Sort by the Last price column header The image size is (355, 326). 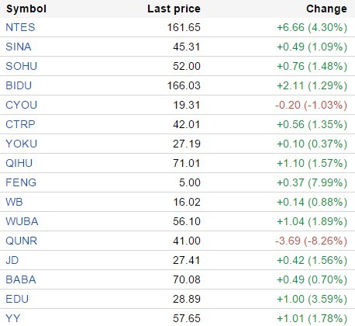point(174,9)
